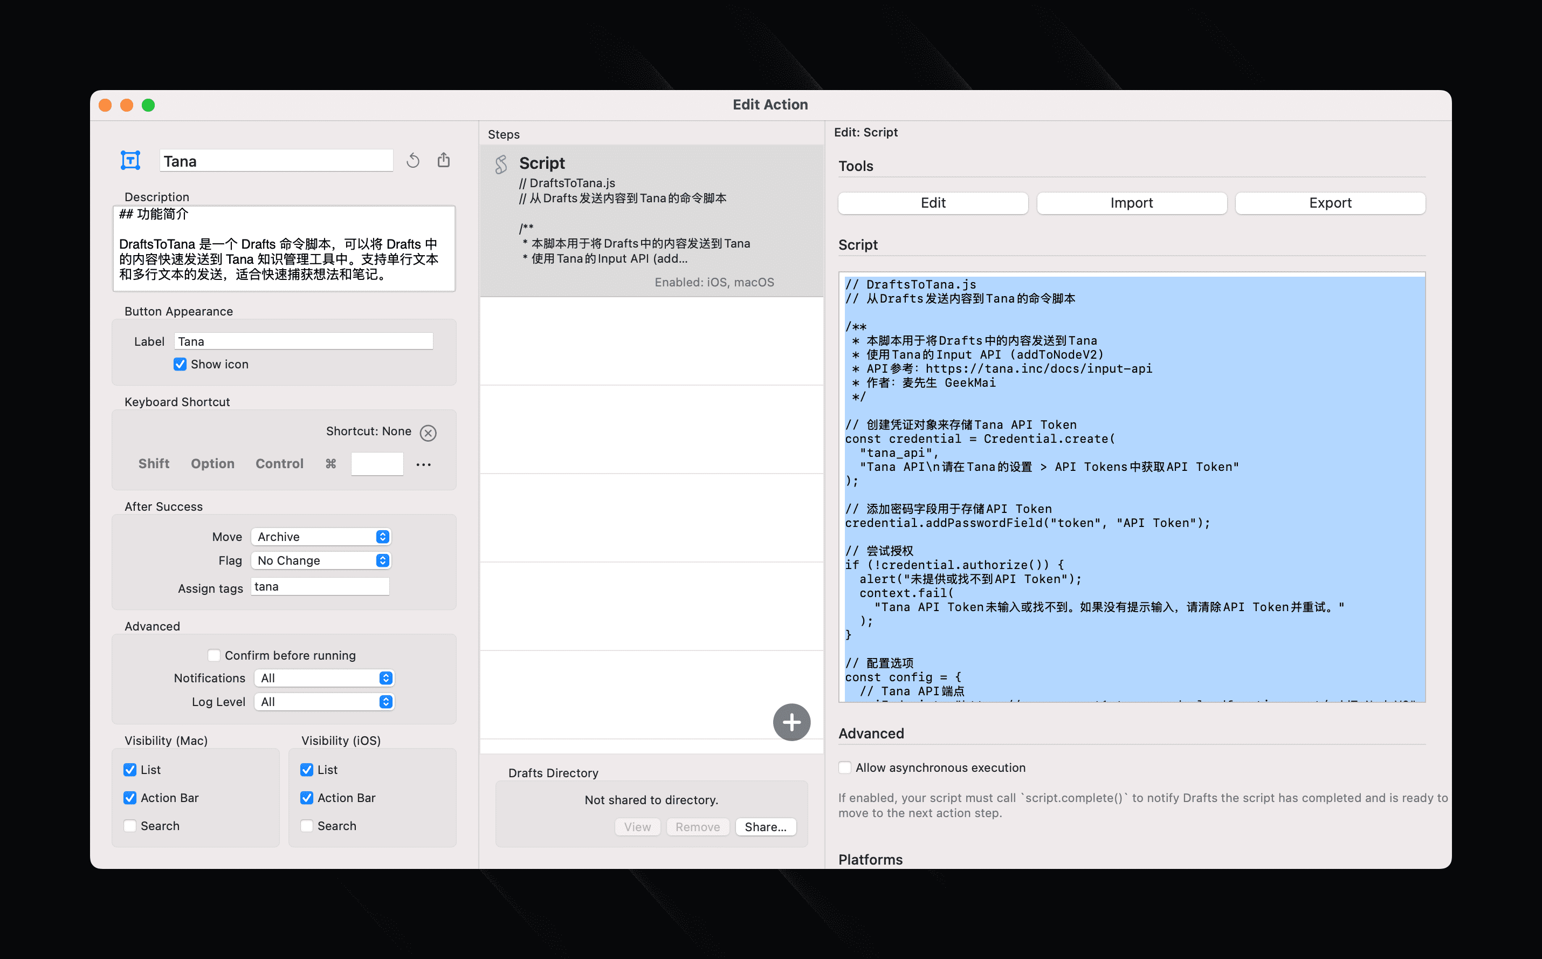Click the Tana action icon picker

pos(130,161)
